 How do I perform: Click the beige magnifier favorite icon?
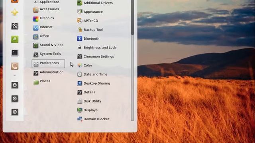point(15,66)
